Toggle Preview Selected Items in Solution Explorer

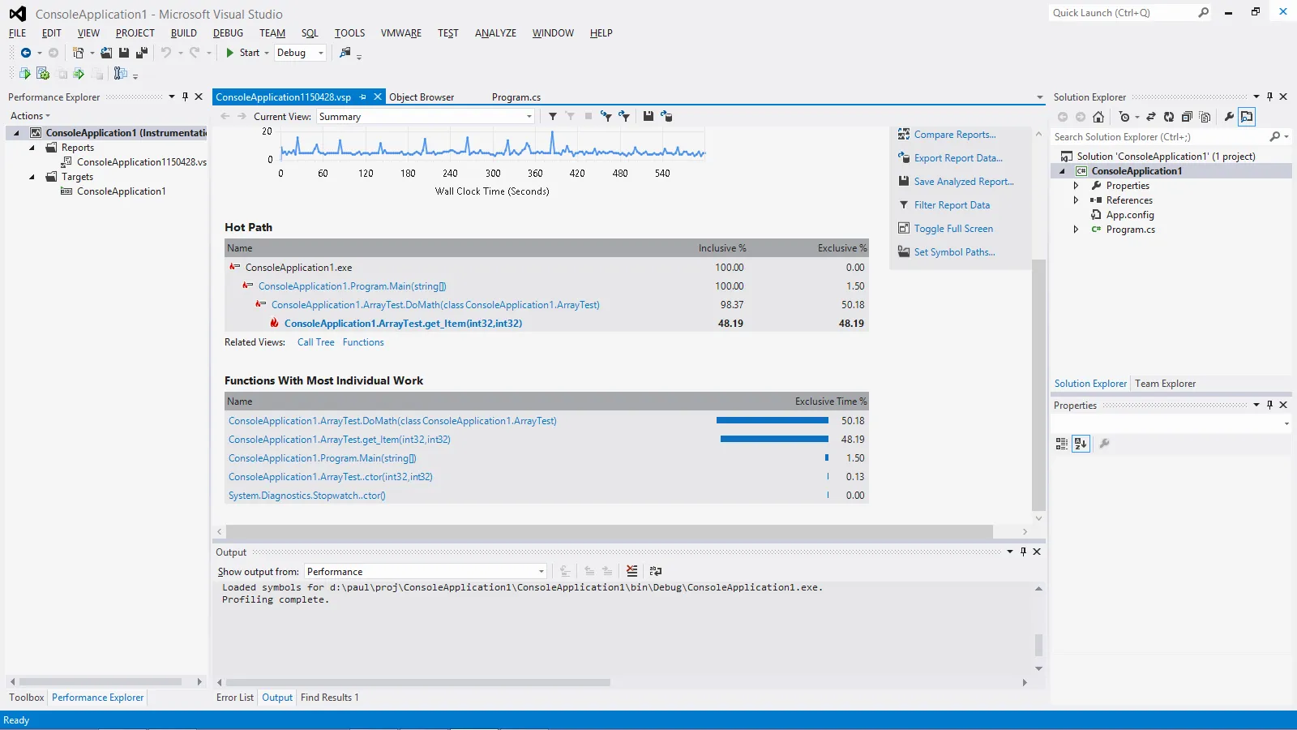(1247, 117)
